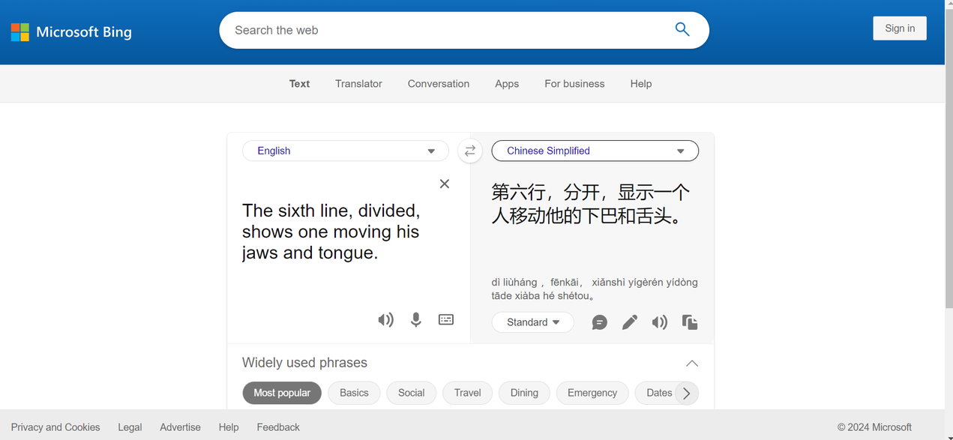The height and width of the screenshot is (440, 953).
Task: Open the Standard tone dropdown
Action: coord(533,322)
